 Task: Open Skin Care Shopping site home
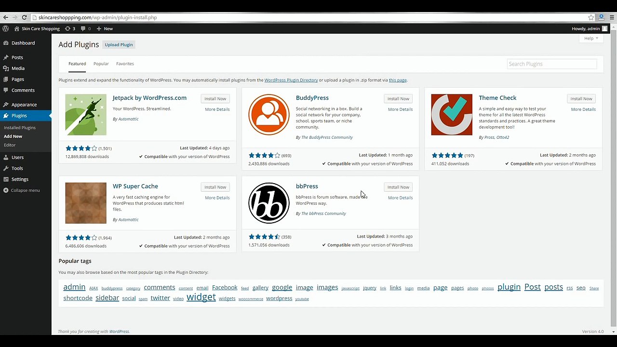(x=37, y=28)
